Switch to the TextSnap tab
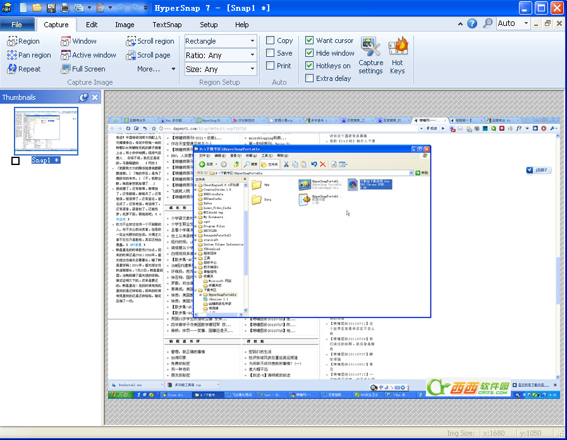567x440 pixels. tap(167, 25)
